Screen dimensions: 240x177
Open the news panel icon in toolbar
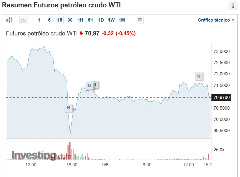140,20
